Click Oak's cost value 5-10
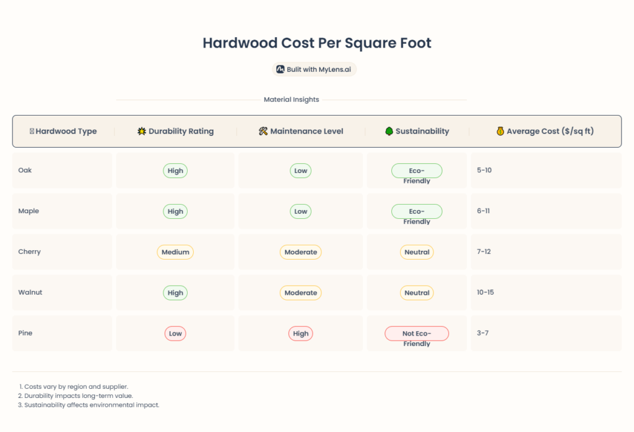The image size is (634, 432). coord(484,171)
